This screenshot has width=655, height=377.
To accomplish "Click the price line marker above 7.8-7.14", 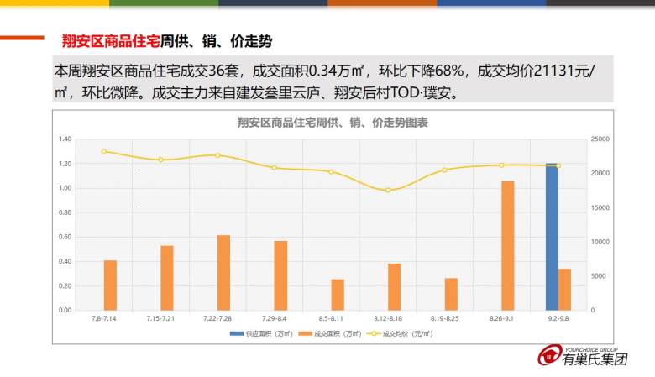I will point(104,151).
